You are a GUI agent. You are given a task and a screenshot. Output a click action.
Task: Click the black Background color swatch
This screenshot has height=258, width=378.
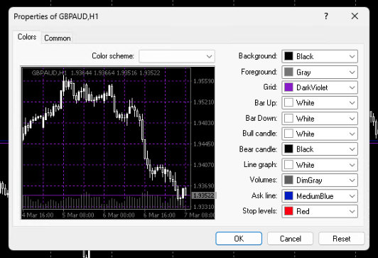(288, 56)
